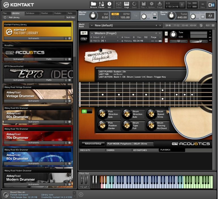Viewport: 218px width, 199px height.
Task: Expand the New (default) multi dropdown
Action: pos(92,25)
